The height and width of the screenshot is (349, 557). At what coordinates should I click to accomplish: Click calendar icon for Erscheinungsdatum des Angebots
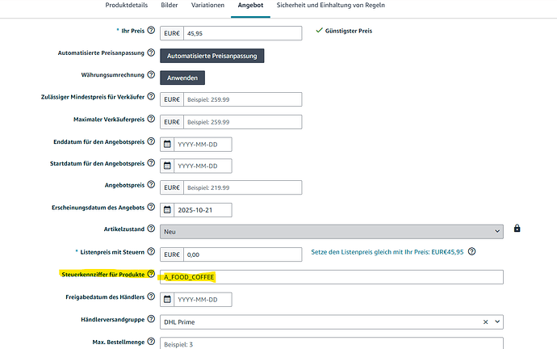tap(167, 210)
